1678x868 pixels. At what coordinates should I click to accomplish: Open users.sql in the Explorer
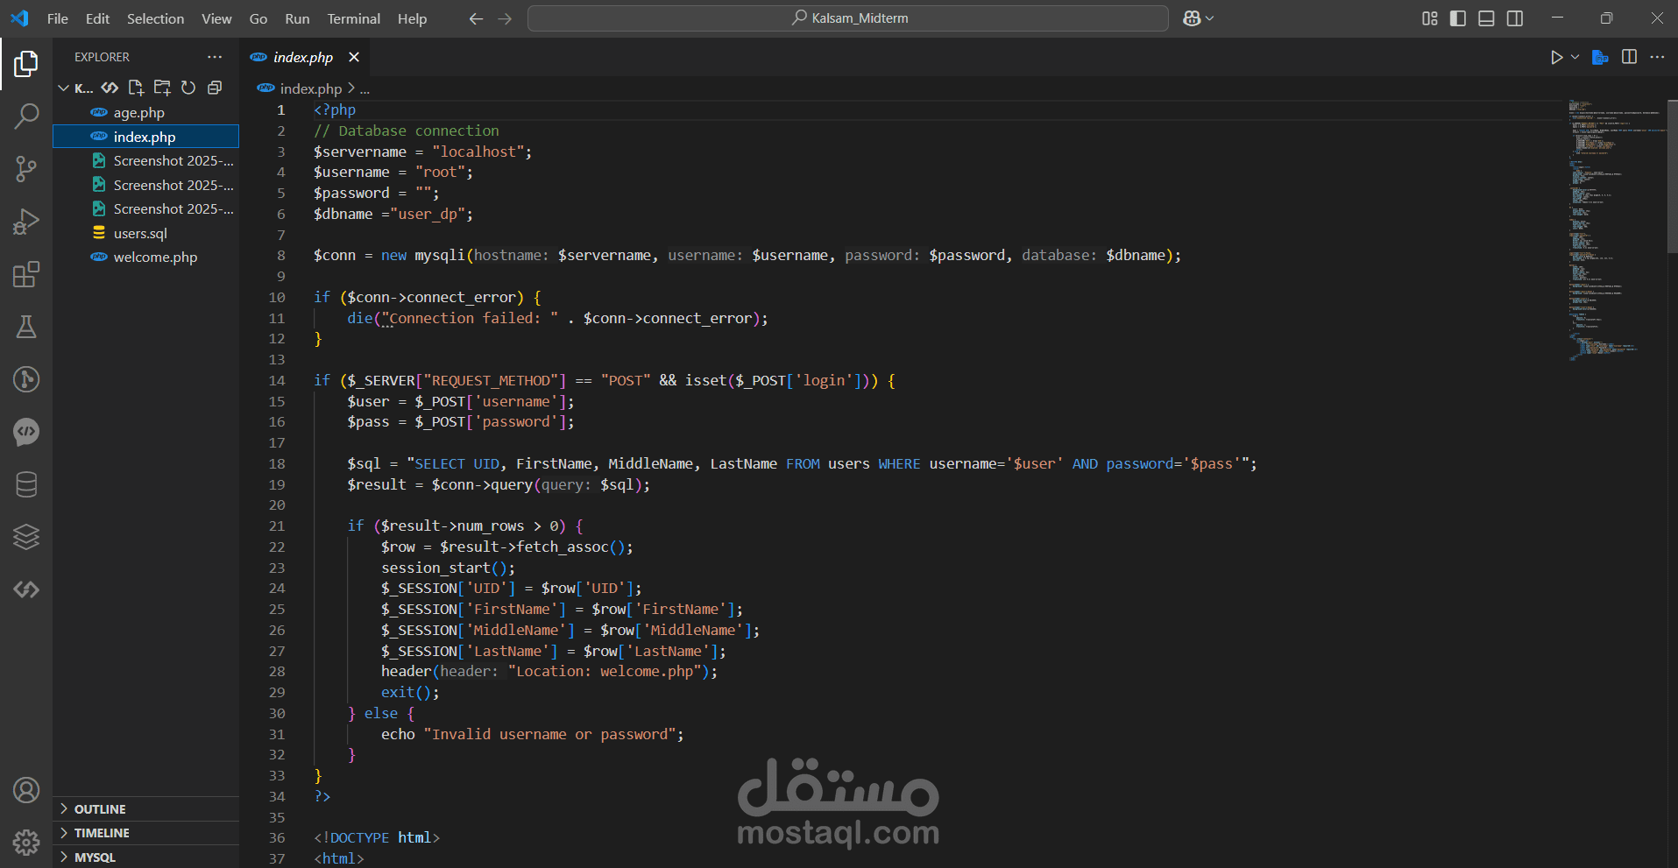point(145,233)
